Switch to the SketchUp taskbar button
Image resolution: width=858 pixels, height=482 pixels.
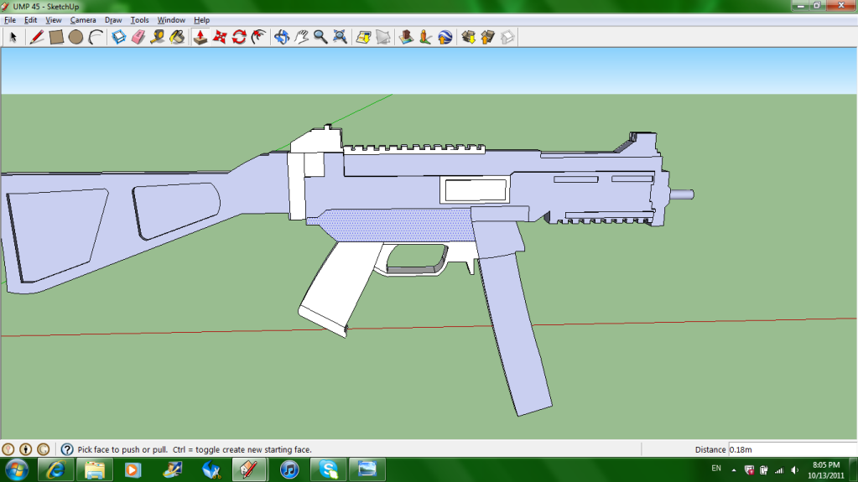249,470
